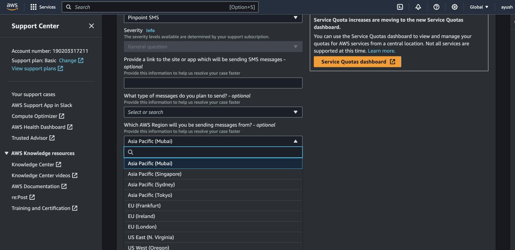This screenshot has width=515, height=250.
Task: Open Trusted Advisor link
Action: (x=33, y=138)
